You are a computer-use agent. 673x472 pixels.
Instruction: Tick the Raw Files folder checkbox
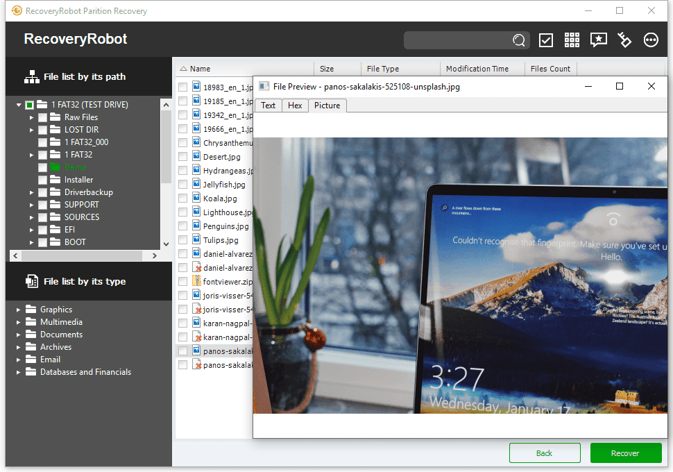[x=42, y=117]
